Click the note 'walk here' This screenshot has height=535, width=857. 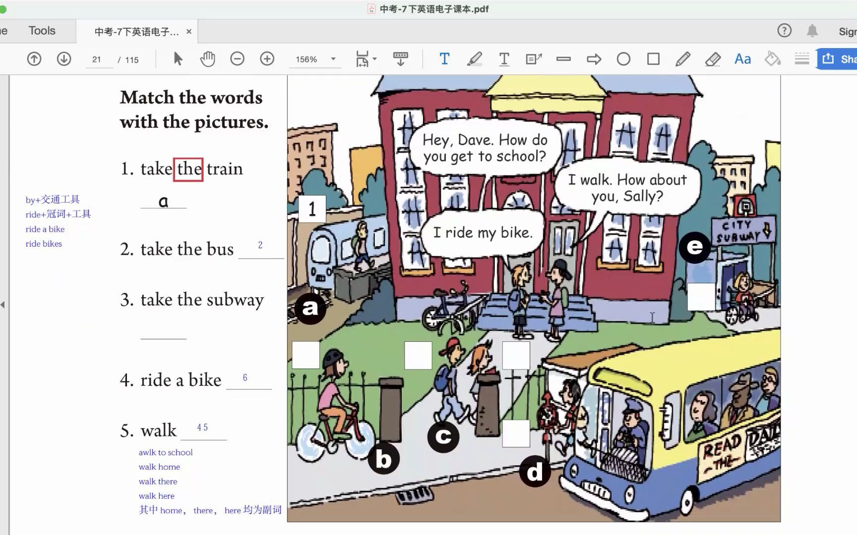click(x=156, y=496)
